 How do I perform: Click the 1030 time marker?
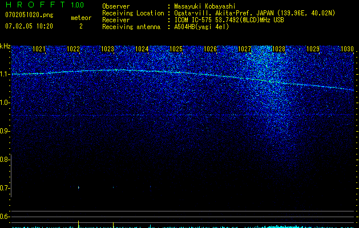pos(347,49)
